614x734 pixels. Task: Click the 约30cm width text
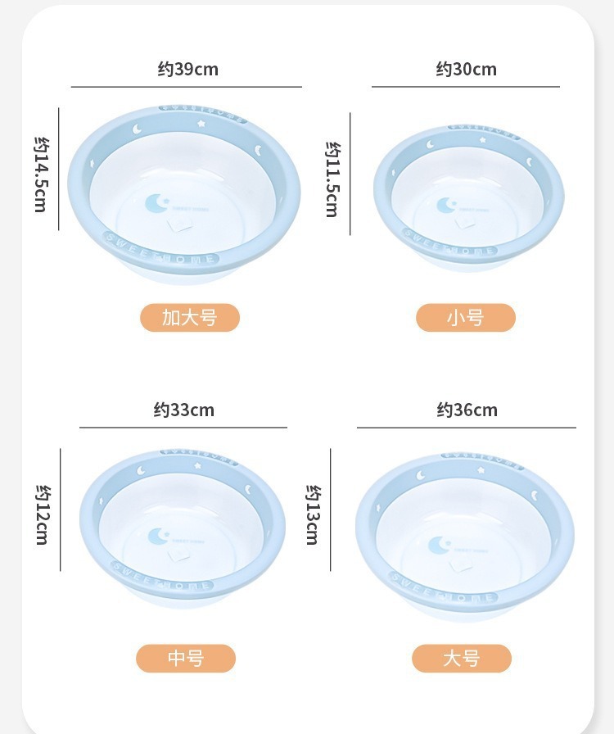point(466,69)
